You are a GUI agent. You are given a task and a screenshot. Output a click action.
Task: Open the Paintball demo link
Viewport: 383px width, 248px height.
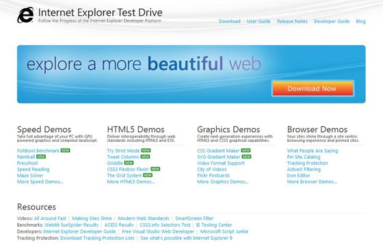pyautogui.click(x=26, y=157)
